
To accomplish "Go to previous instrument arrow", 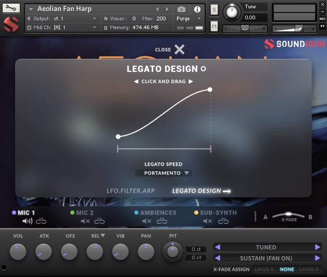I will click(157, 9).
